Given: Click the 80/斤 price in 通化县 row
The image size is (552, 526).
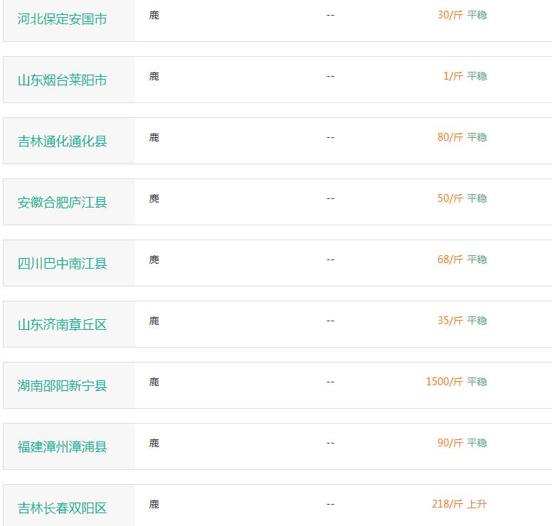Looking at the screenshot, I should pyautogui.click(x=450, y=137).
